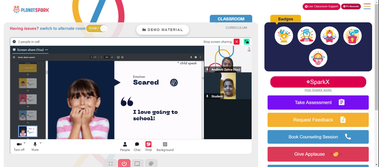Open Screen share (You) more options dots
This screenshot has height=167, width=379.
pos(46,50)
